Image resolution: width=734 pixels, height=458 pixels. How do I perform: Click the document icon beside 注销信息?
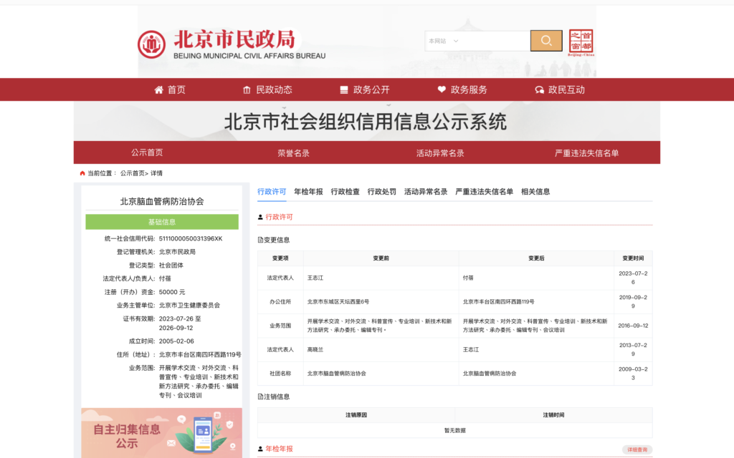coord(260,396)
